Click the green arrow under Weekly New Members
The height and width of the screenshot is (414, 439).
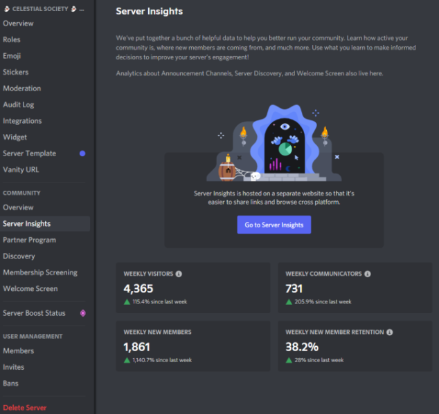[x=127, y=360]
